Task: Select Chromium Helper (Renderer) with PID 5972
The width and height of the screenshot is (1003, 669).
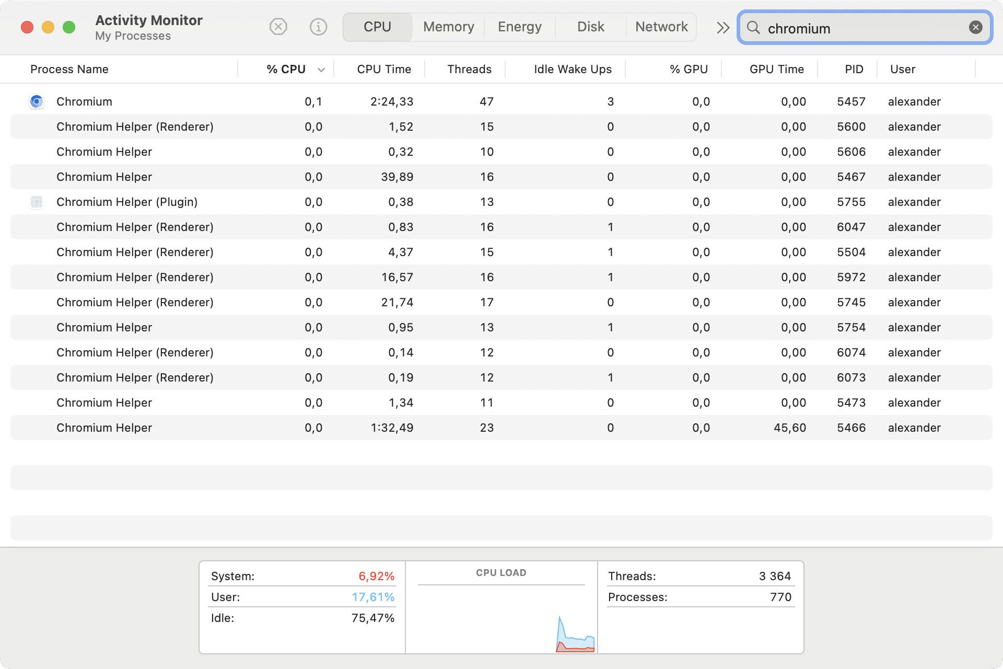Action: (x=501, y=277)
